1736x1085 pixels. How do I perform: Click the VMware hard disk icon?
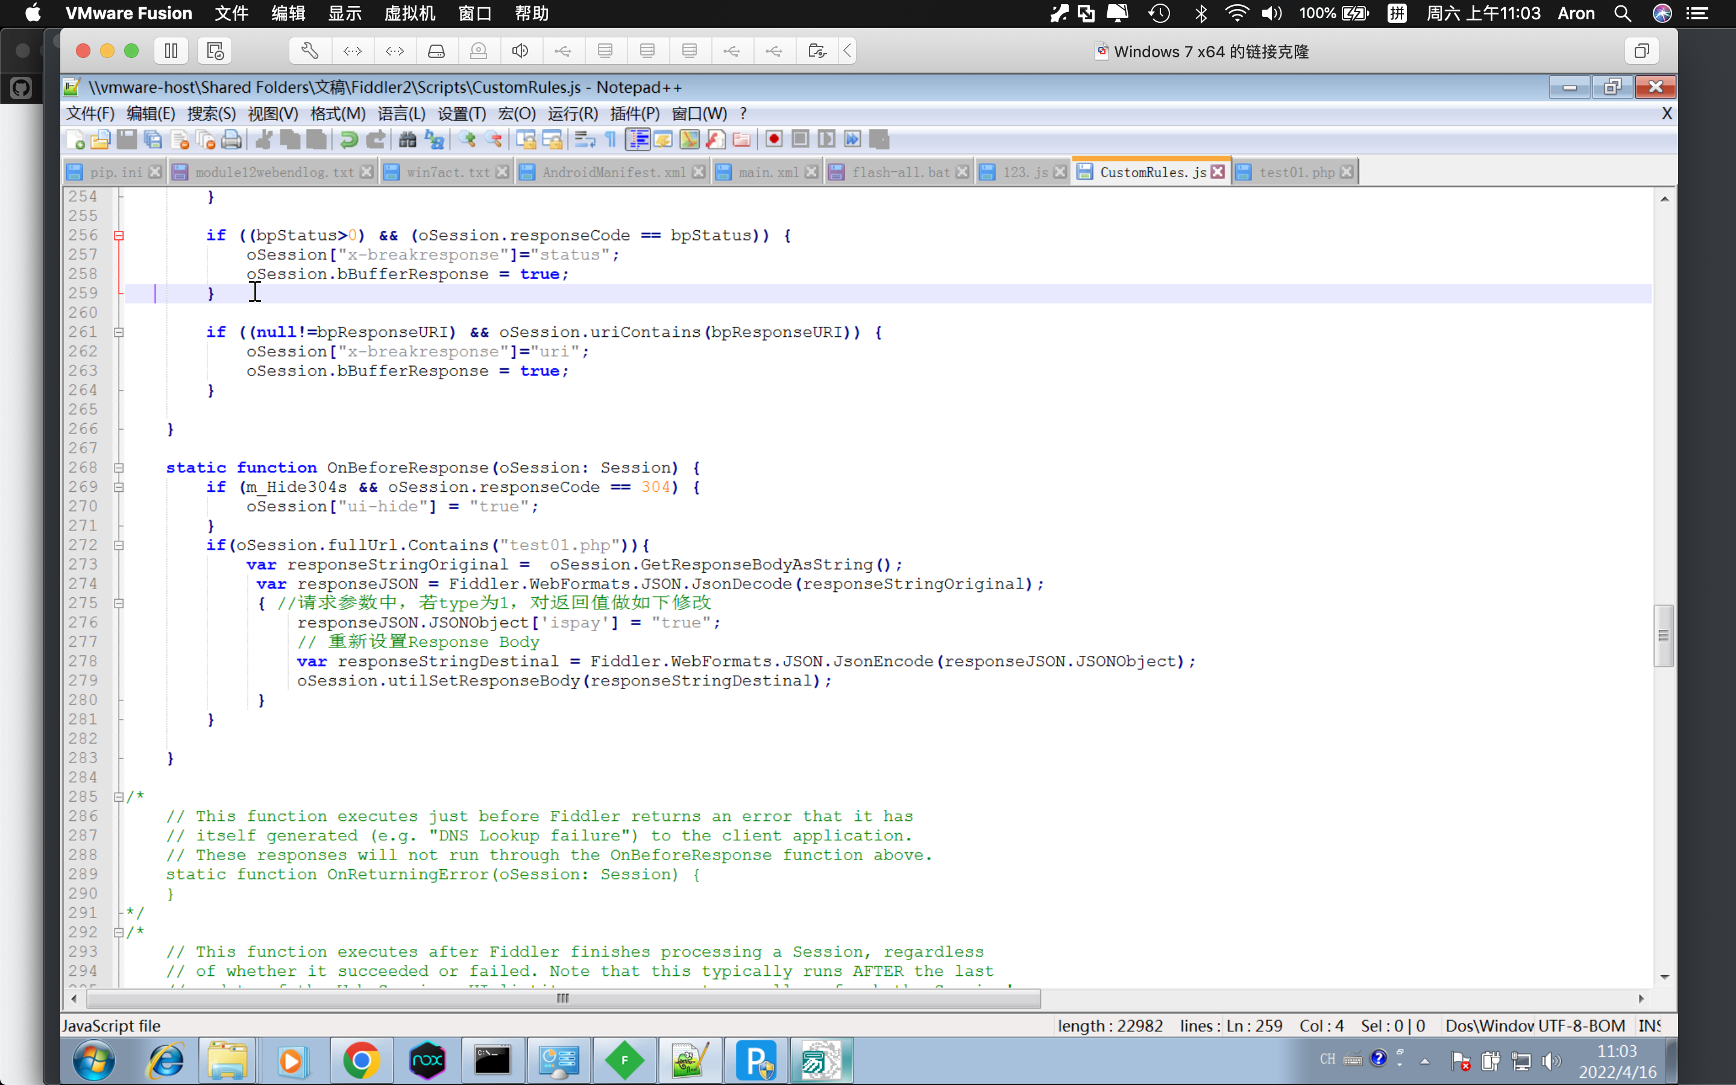coord(436,51)
